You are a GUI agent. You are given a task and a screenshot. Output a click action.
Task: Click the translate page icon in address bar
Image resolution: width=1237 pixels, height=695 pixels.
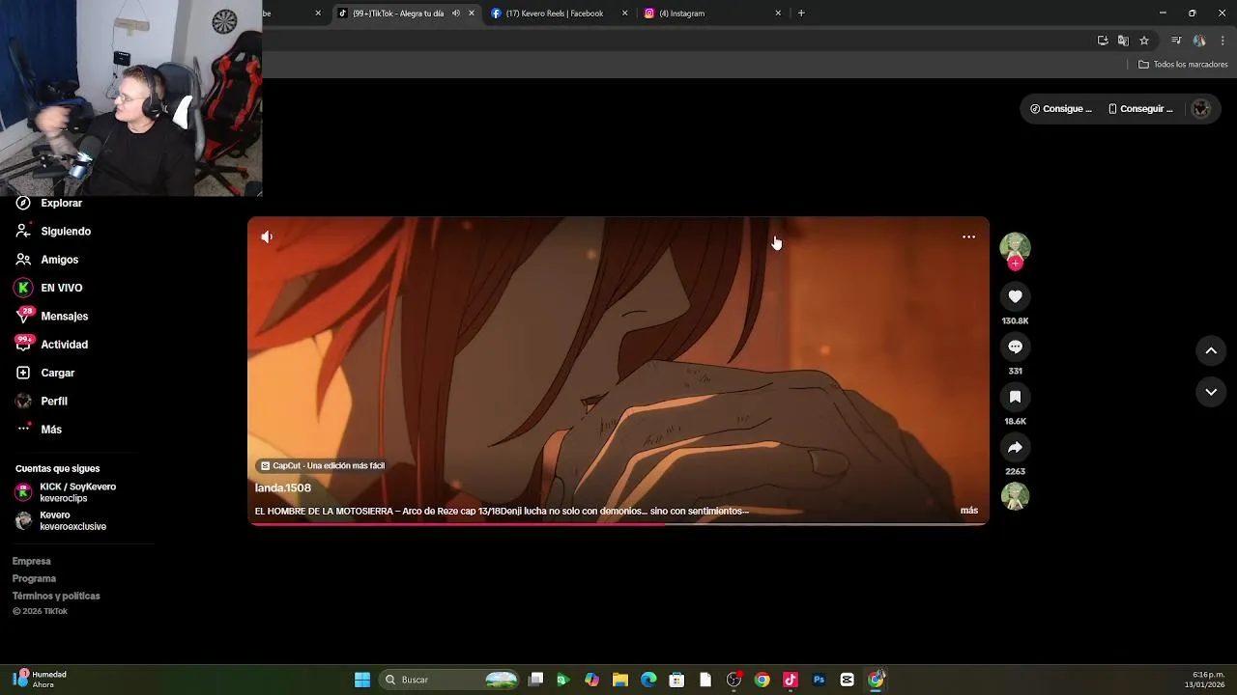click(1123, 41)
